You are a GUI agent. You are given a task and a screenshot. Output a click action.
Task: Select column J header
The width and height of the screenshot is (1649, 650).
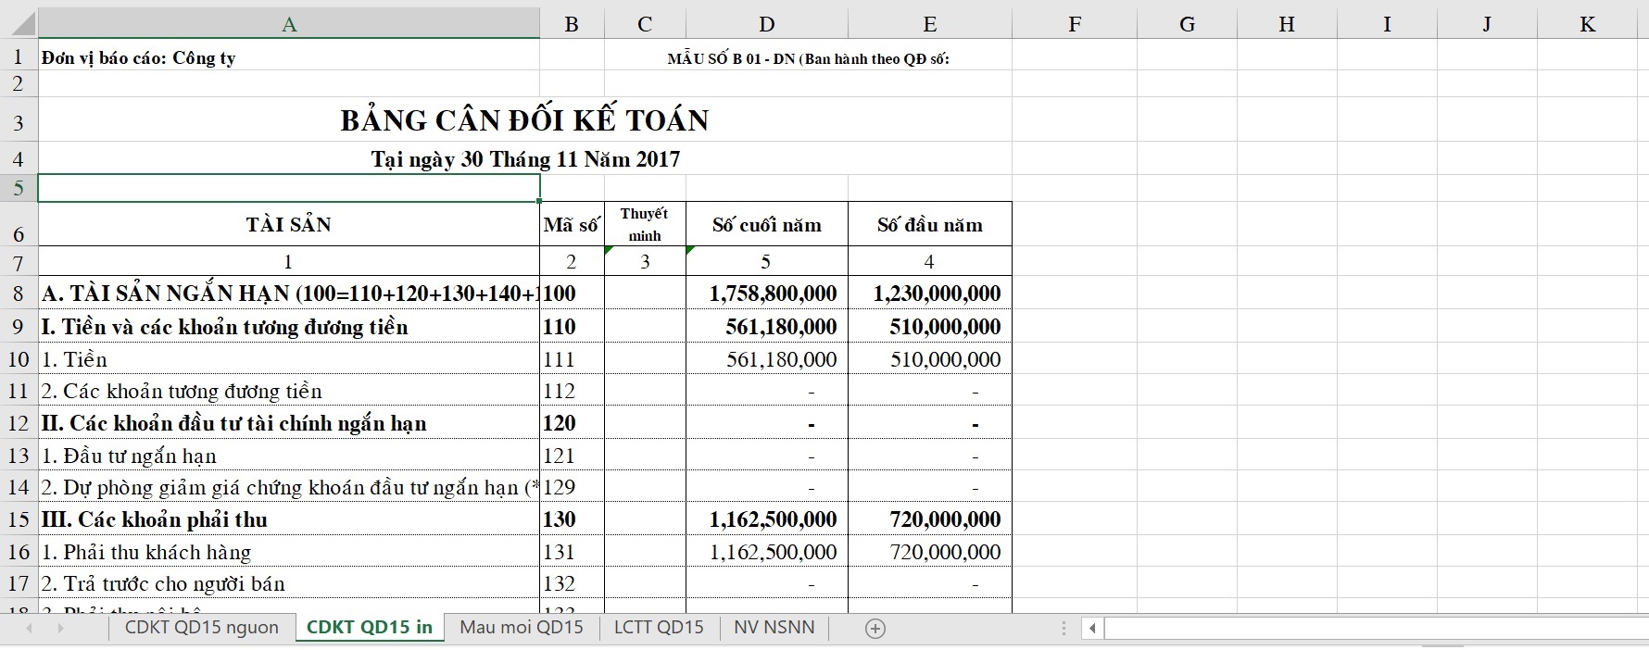1487,24
